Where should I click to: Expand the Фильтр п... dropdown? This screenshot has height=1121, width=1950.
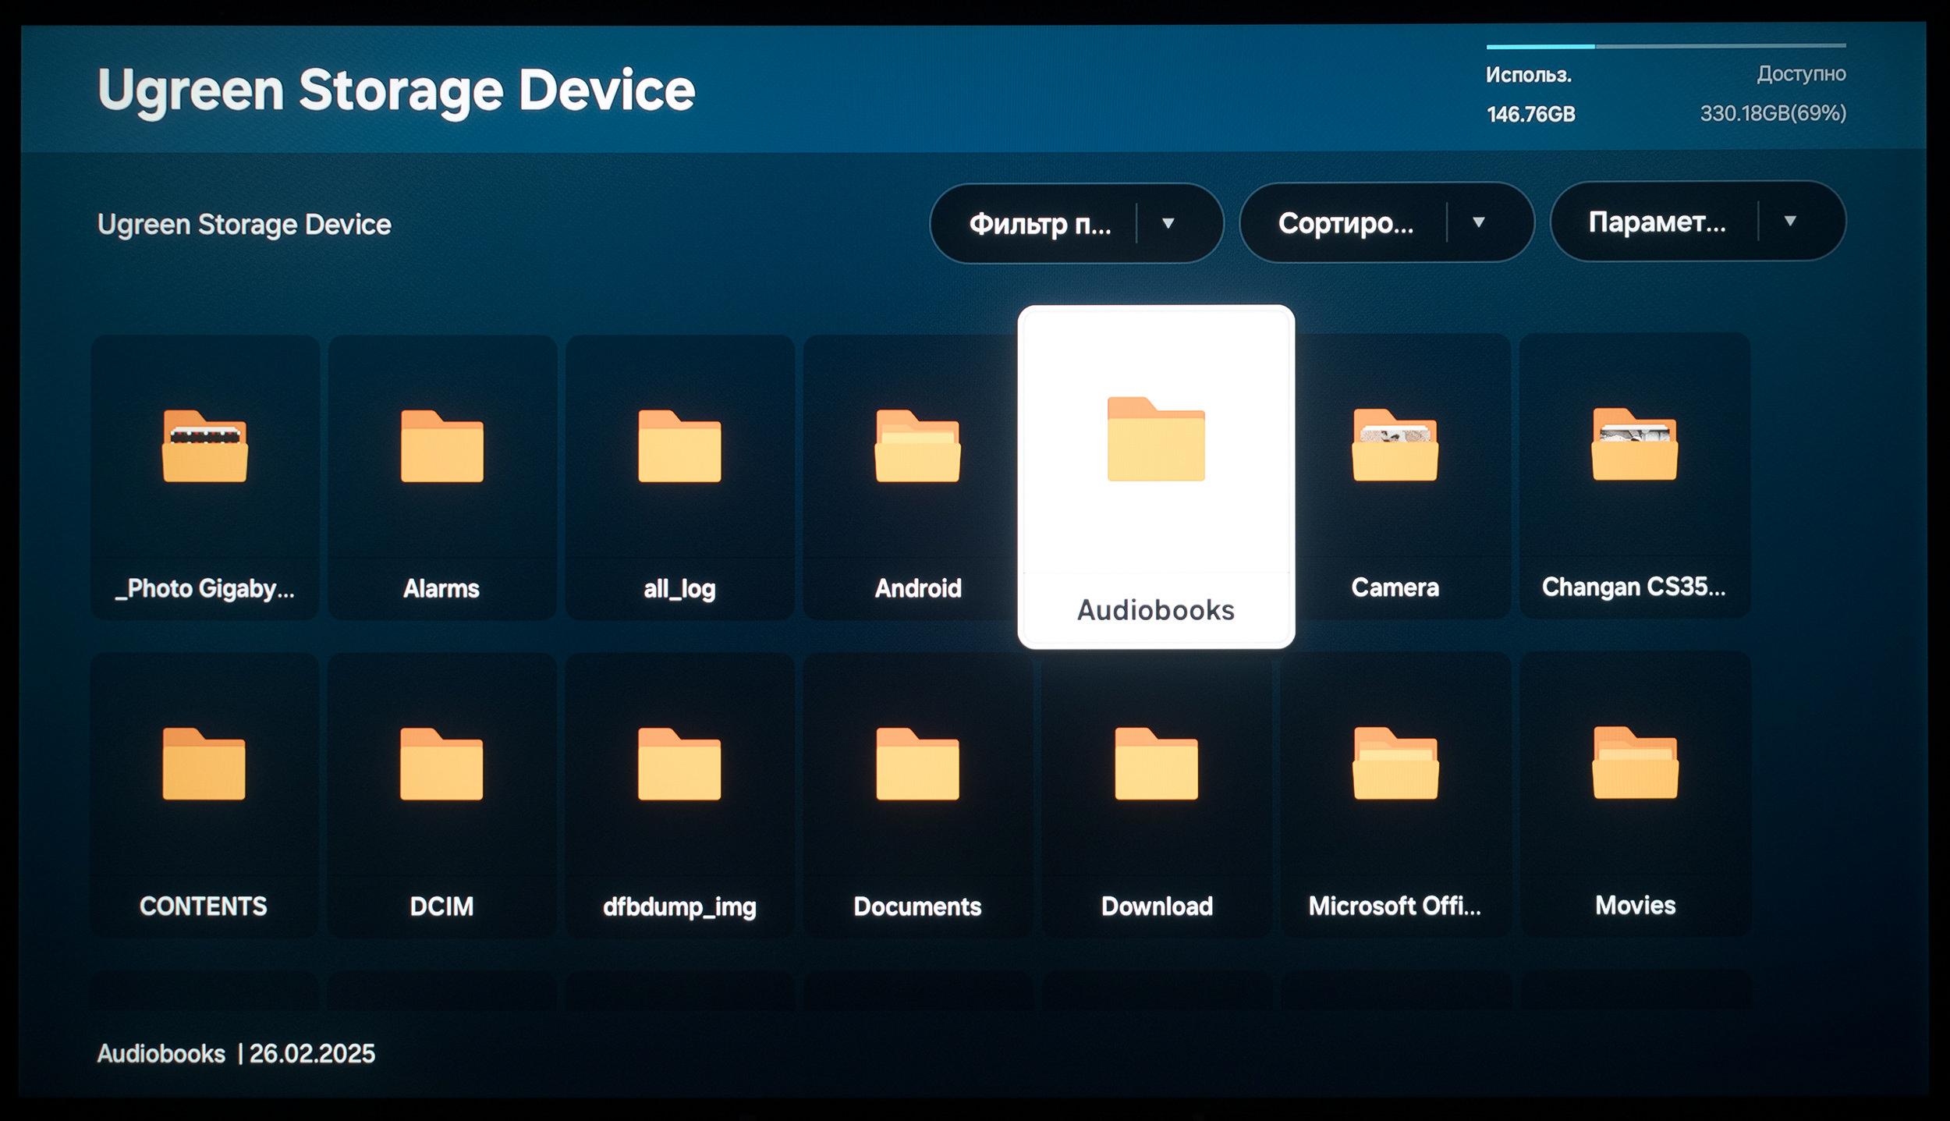click(1076, 223)
